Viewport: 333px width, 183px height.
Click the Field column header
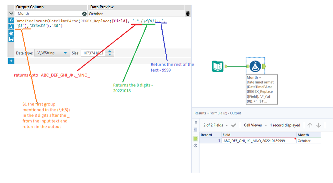click(259, 135)
